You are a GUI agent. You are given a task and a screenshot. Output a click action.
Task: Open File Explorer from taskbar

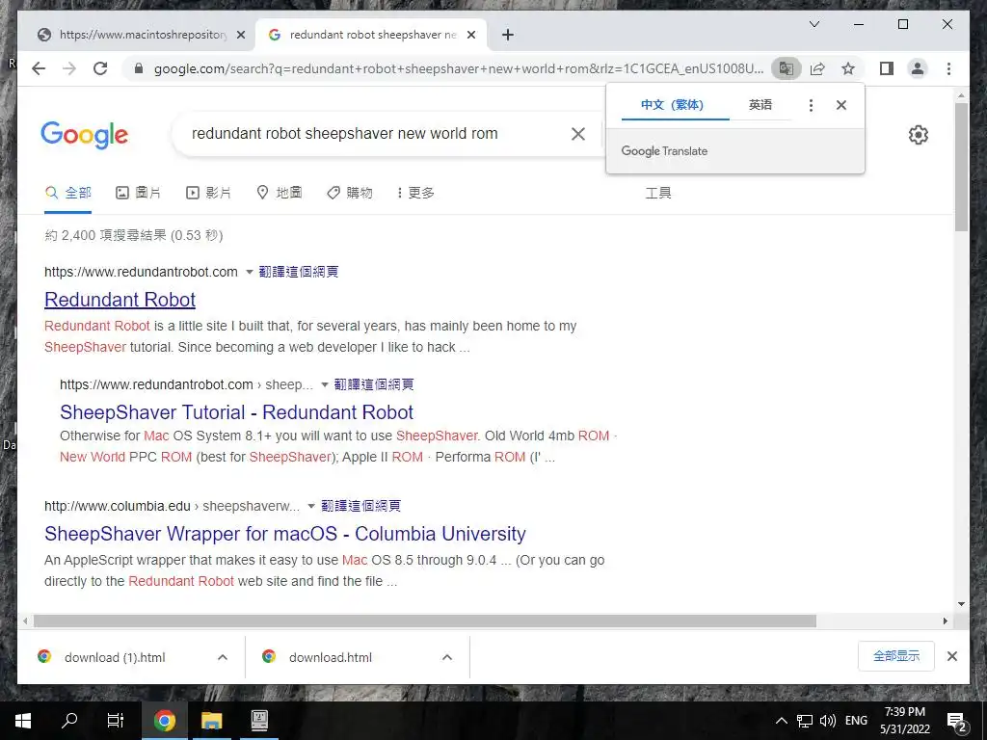tap(211, 721)
